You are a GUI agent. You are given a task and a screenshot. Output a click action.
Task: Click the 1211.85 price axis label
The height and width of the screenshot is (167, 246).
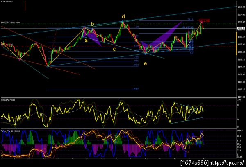tap(241, 22)
